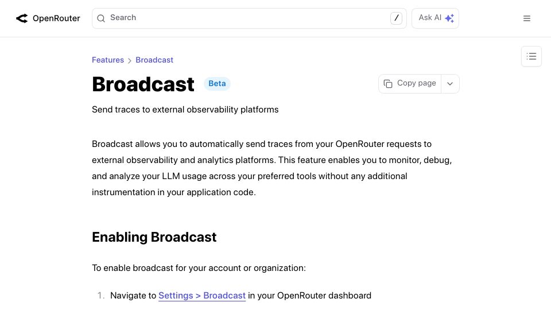The width and height of the screenshot is (551, 310).
Task: Click the Copy page button
Action: [x=410, y=84]
